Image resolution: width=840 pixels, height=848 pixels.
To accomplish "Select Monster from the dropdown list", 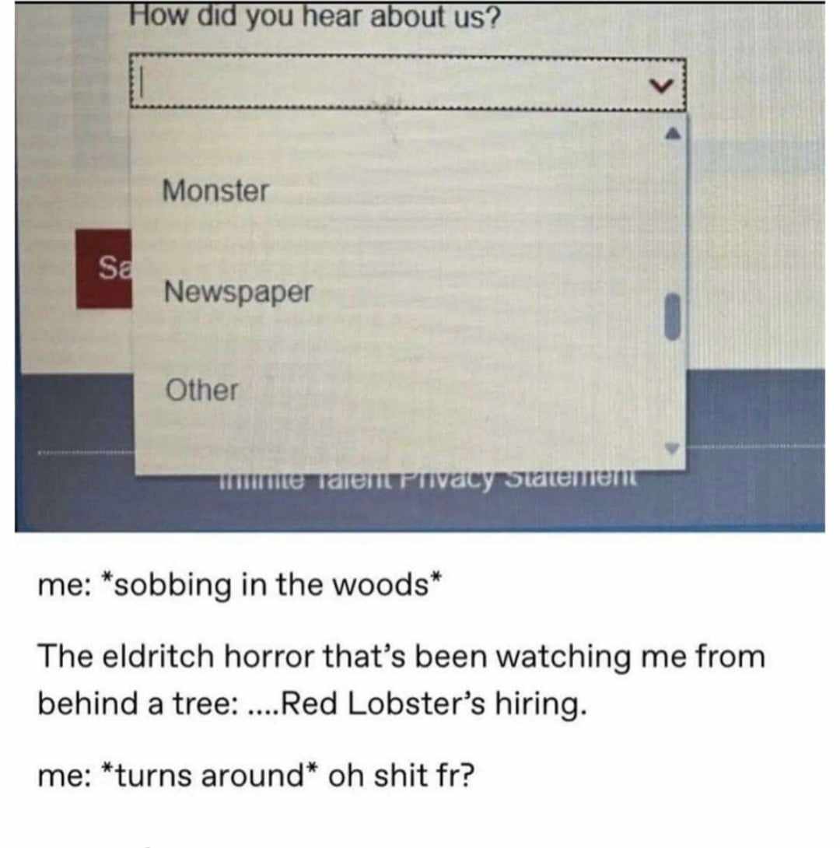I will (215, 191).
